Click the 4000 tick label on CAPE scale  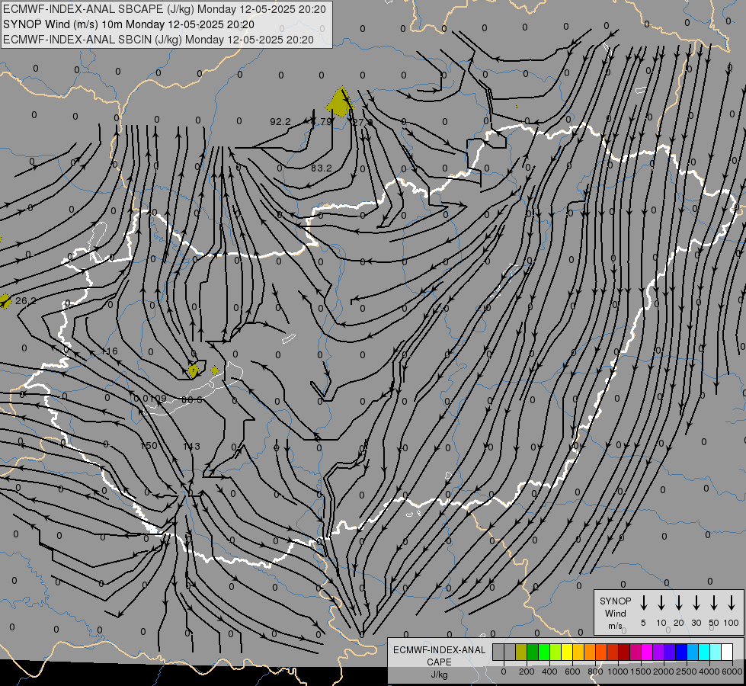click(709, 672)
